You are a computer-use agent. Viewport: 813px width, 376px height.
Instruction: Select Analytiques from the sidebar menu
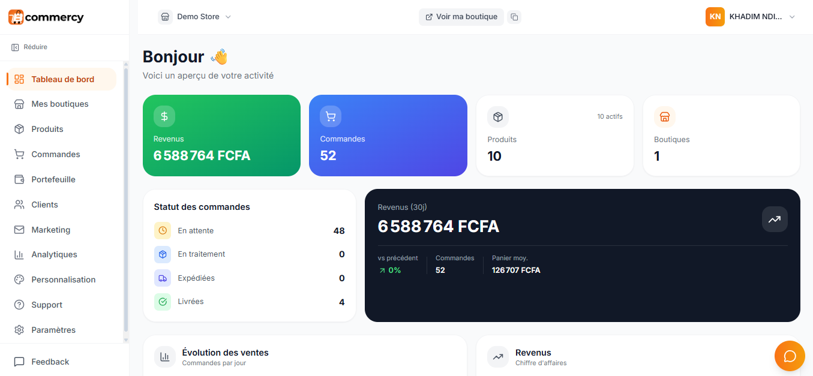tap(54, 254)
